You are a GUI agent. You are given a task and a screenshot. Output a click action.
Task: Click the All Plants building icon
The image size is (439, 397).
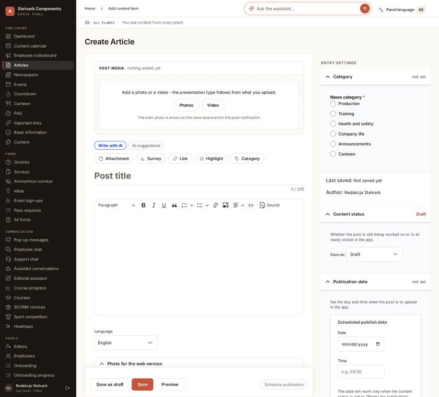point(87,23)
